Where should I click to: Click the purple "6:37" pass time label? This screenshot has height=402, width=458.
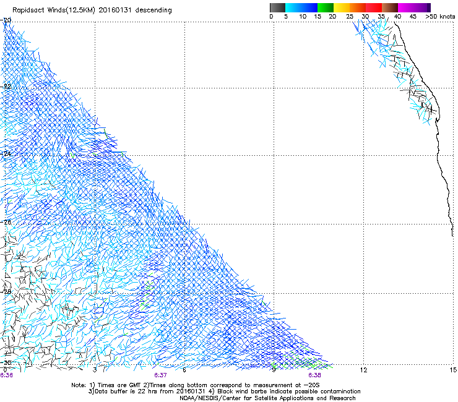[161, 375]
